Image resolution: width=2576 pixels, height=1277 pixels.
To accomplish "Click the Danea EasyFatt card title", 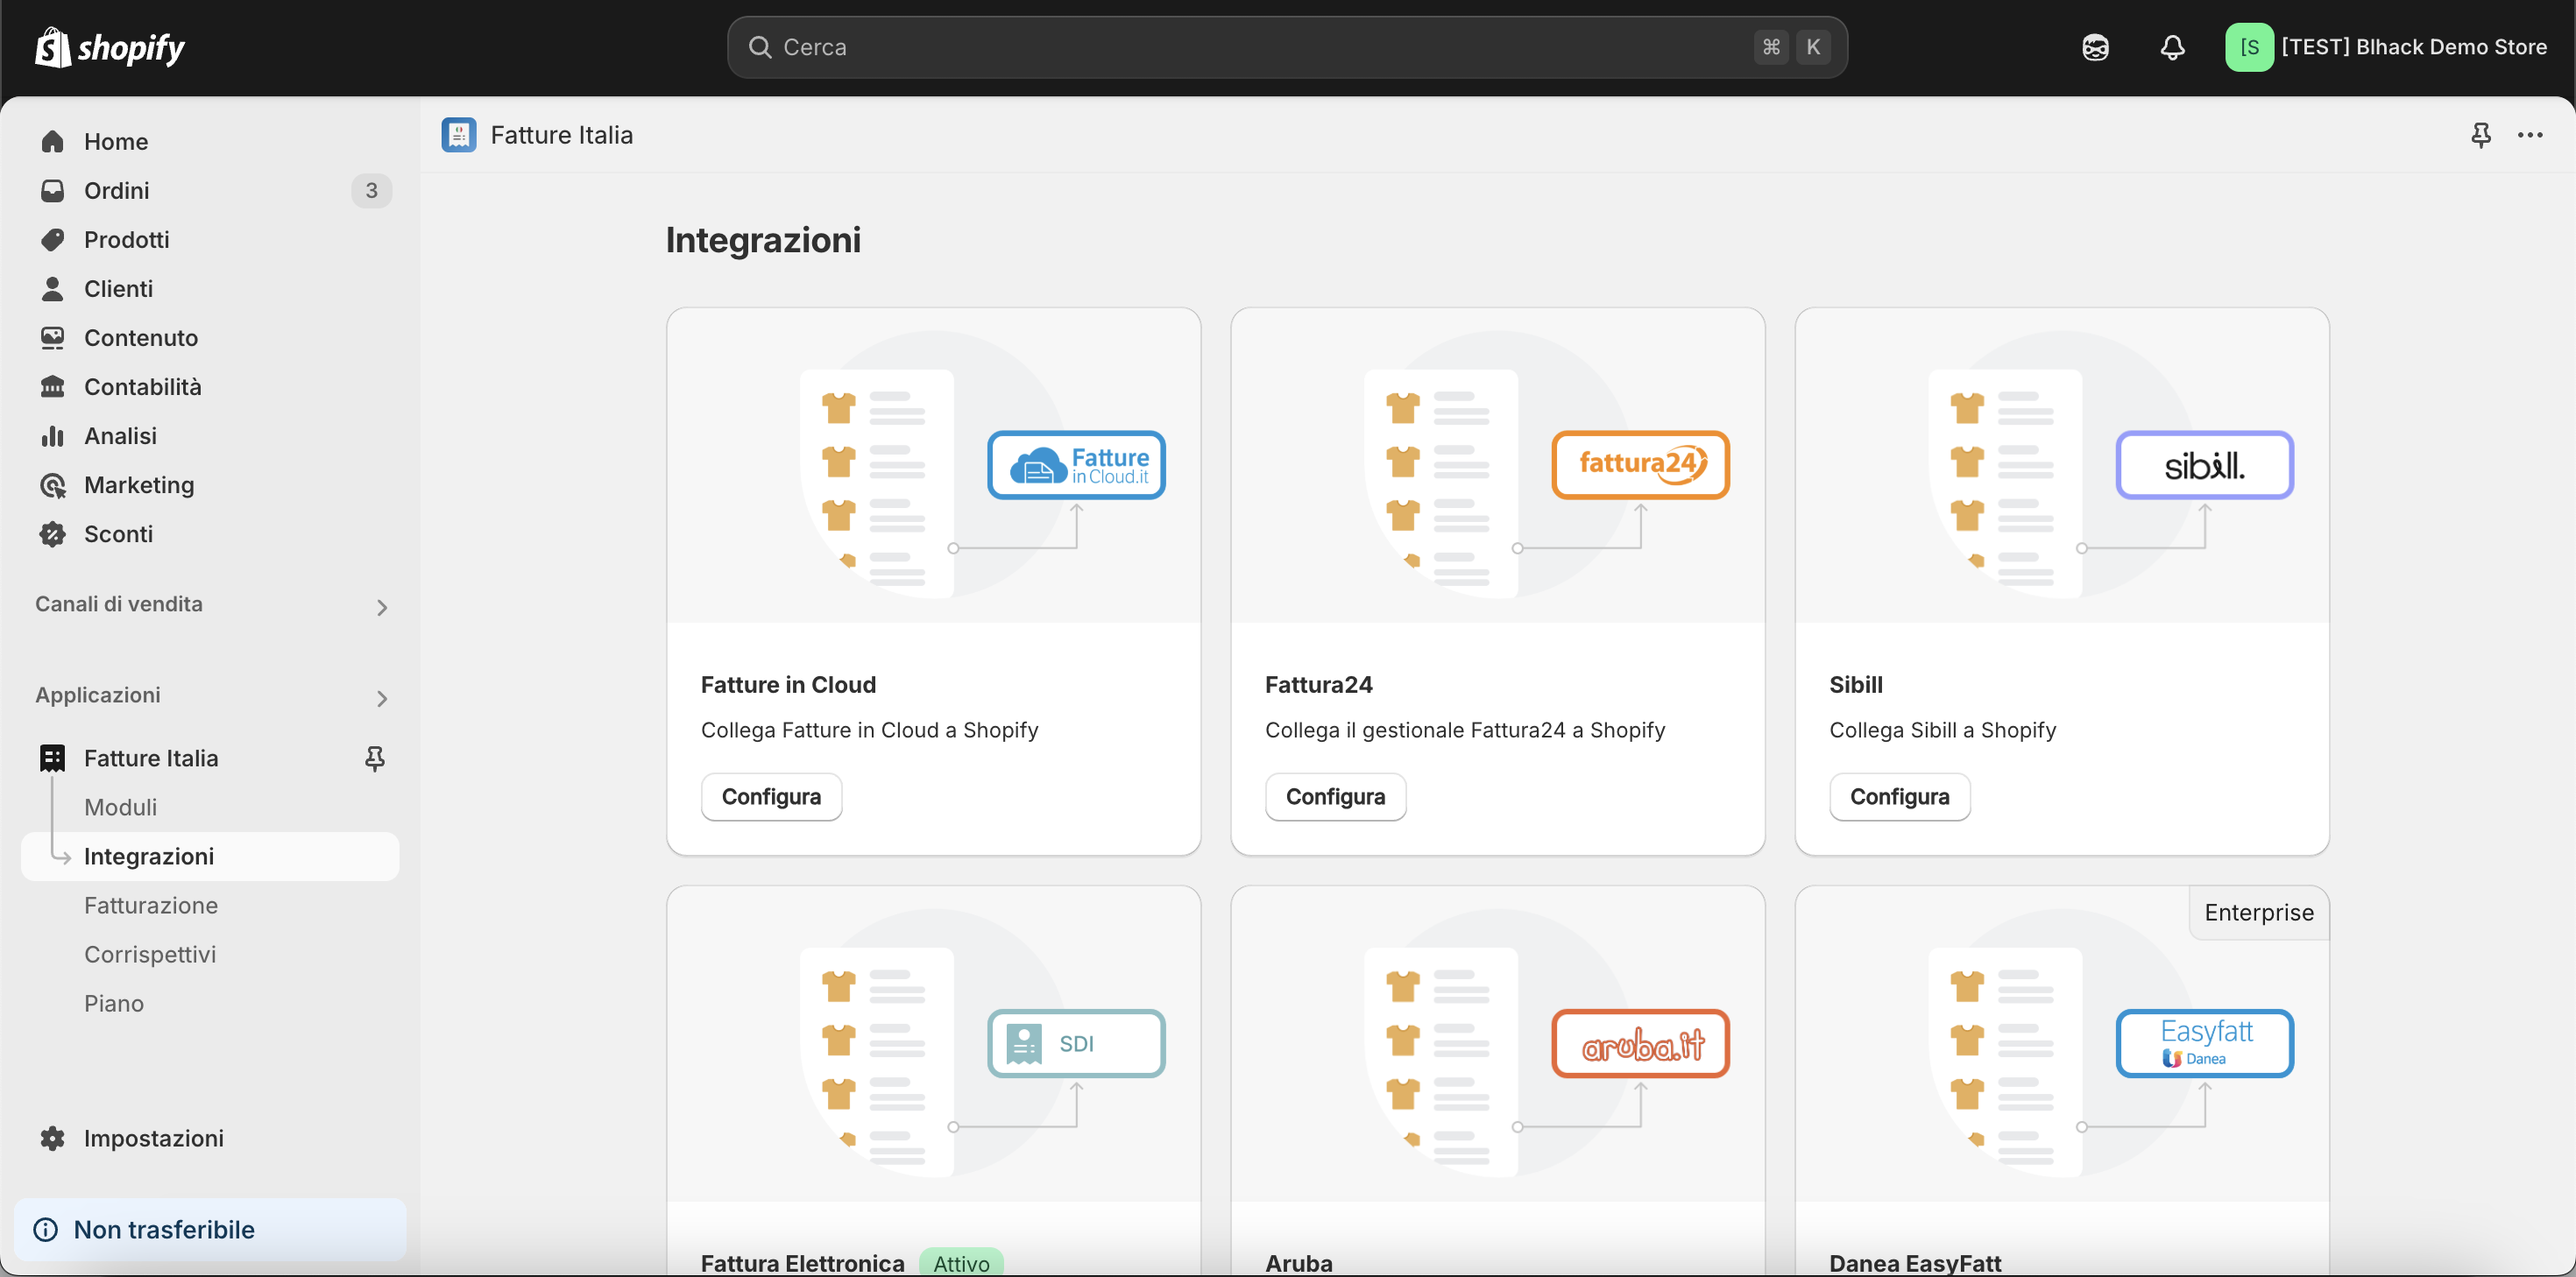I will coord(1915,1263).
